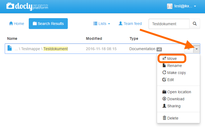Image resolution: width=205 pixels, height=129 pixels.
Task: Click Download in the menu
Action: pyautogui.click(x=173, y=99)
